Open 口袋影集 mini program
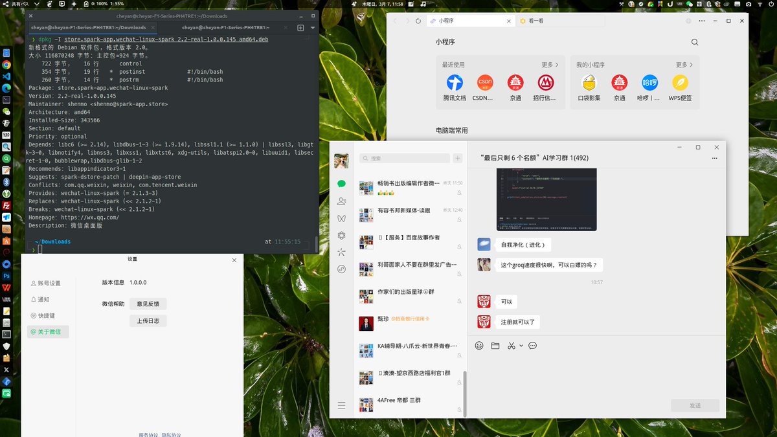The width and height of the screenshot is (777, 437). tap(589, 87)
